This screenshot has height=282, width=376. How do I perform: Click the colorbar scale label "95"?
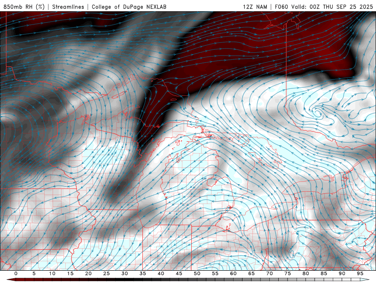tap(360, 274)
